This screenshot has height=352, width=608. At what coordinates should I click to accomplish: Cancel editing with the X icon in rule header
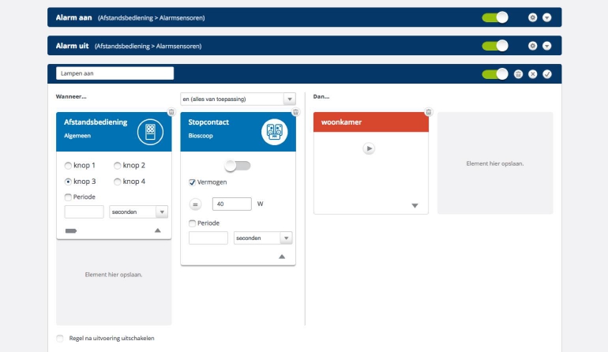coord(533,74)
